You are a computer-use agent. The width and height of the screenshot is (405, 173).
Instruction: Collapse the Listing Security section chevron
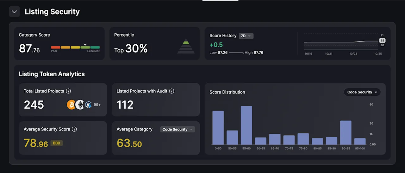14,12
